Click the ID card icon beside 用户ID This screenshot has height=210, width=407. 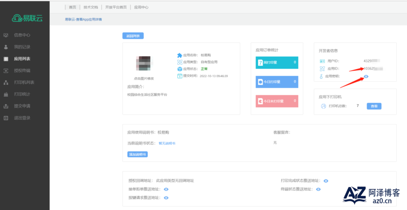[x=322, y=61]
